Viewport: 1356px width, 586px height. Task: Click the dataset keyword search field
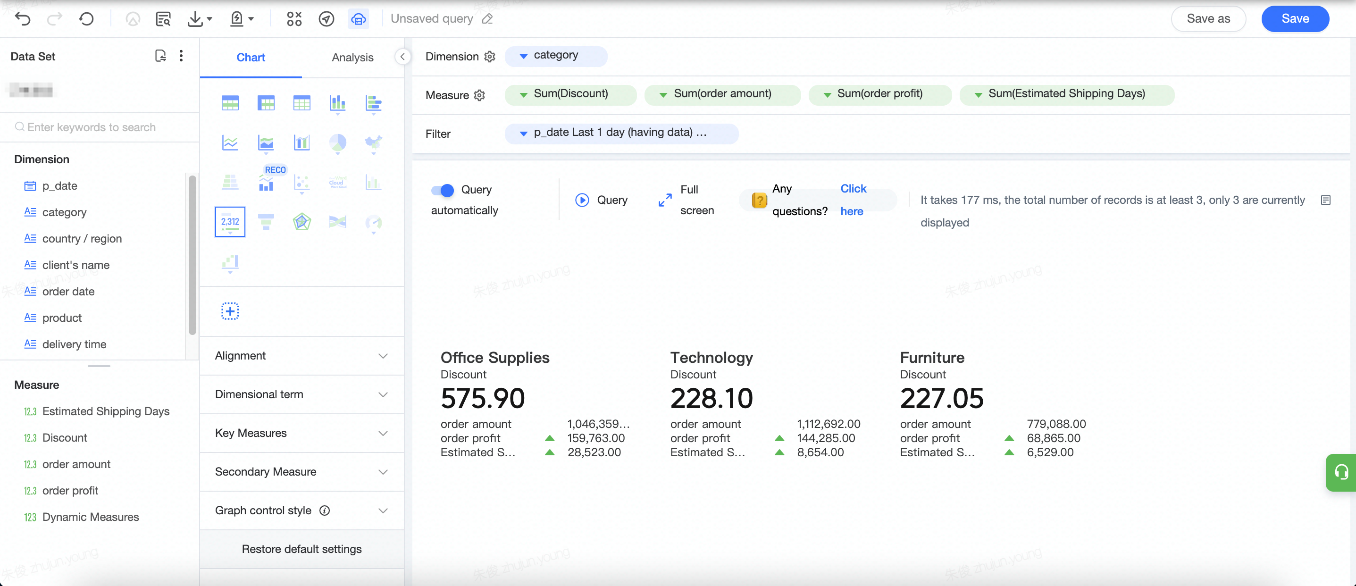coord(100,127)
